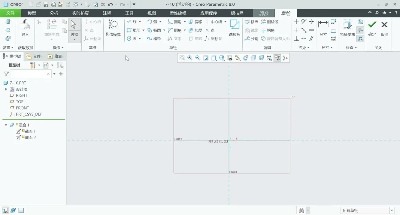
Task: Click the 偏移 offset tool
Action: 195,22
